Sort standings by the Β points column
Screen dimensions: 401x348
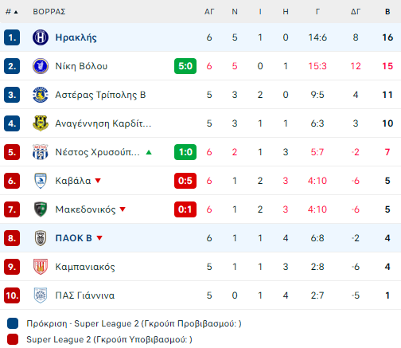pyautogui.click(x=387, y=12)
